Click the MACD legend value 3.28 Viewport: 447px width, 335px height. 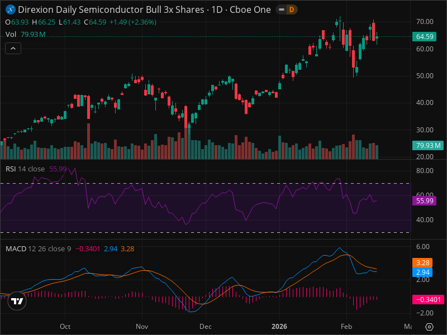click(127, 248)
